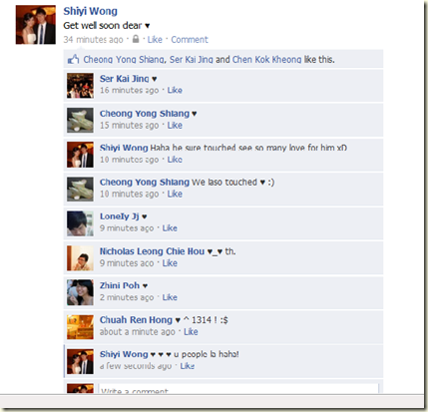Like the 'We laso touched' comment
Image resolution: width=428 pixels, height=412 pixels.
click(x=175, y=194)
